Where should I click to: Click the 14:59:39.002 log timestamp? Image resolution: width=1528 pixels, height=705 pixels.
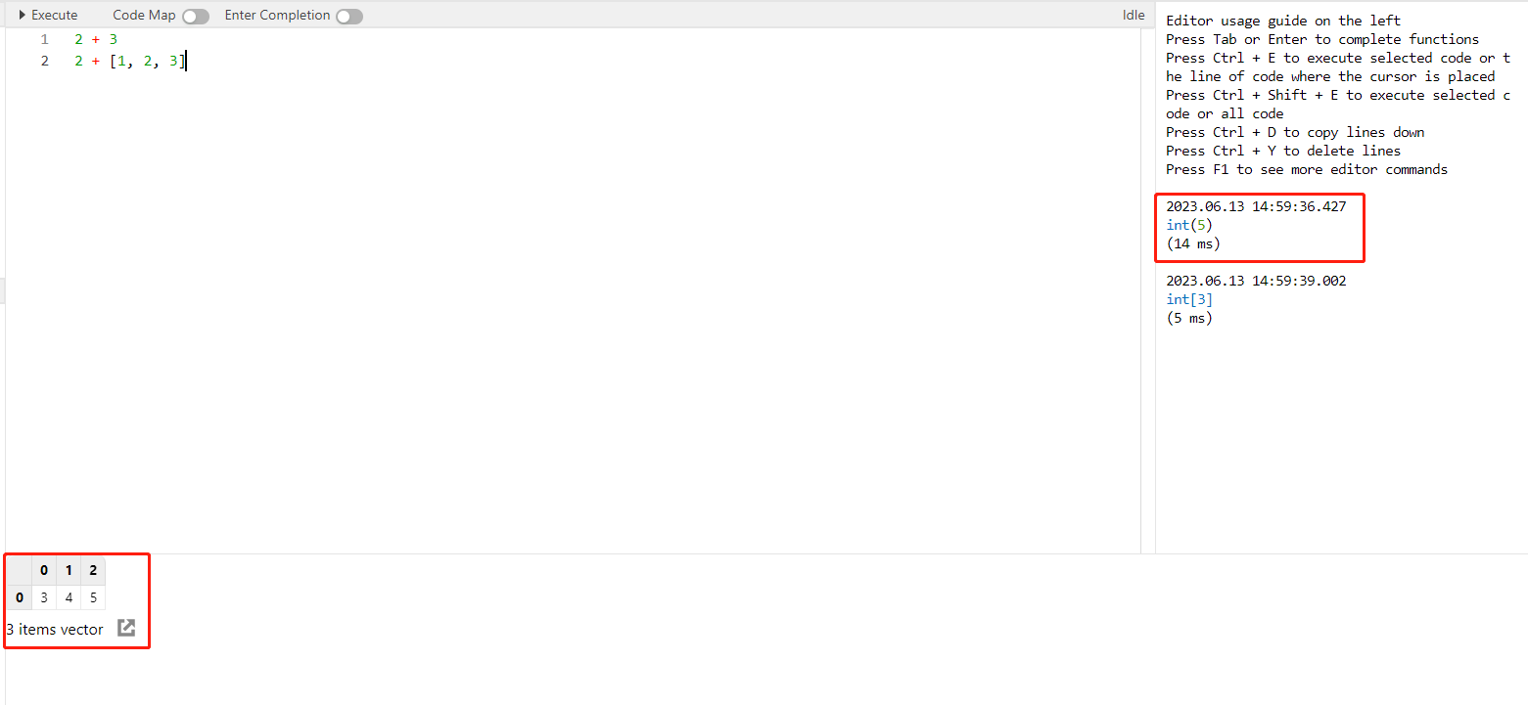click(1256, 281)
